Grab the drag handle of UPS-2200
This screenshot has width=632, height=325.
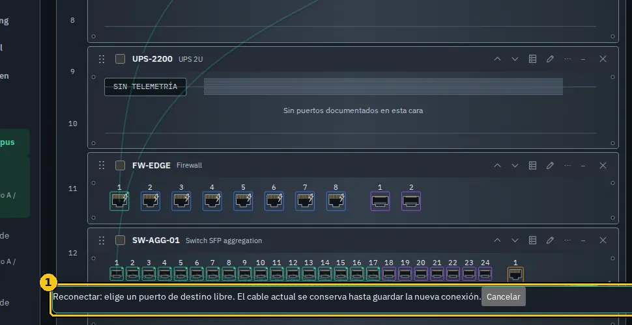102,59
